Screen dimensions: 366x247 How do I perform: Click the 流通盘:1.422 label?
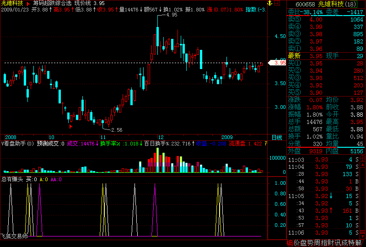(x=245, y=144)
